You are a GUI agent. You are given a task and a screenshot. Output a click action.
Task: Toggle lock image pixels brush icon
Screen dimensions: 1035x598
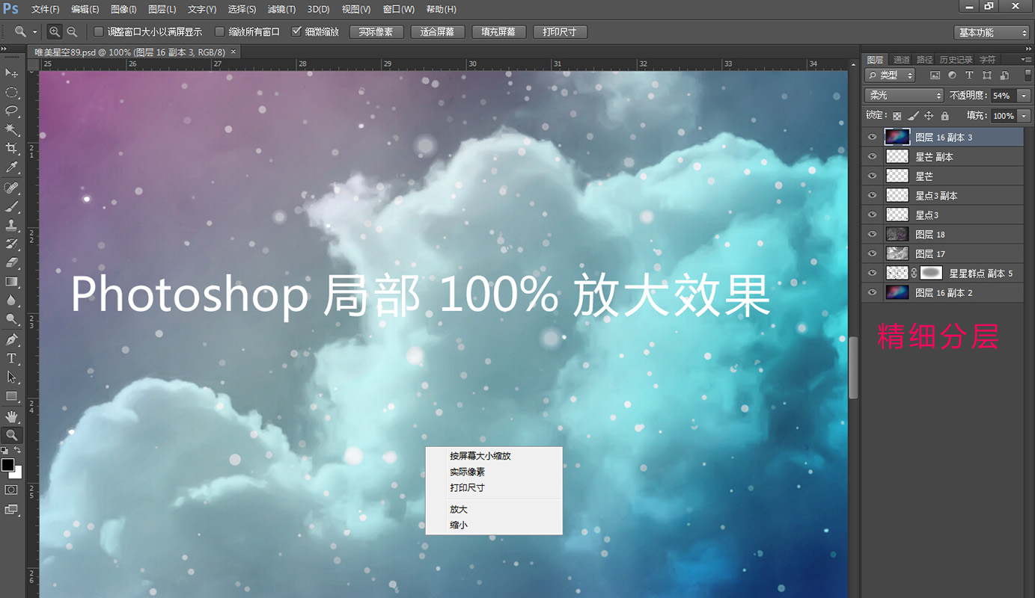(913, 116)
